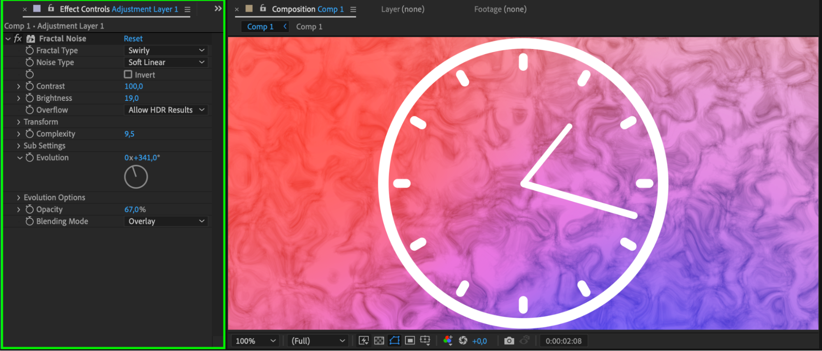This screenshot has height=351, width=822.
Task: Click the Brightness value 19,0
Action: [x=132, y=98]
